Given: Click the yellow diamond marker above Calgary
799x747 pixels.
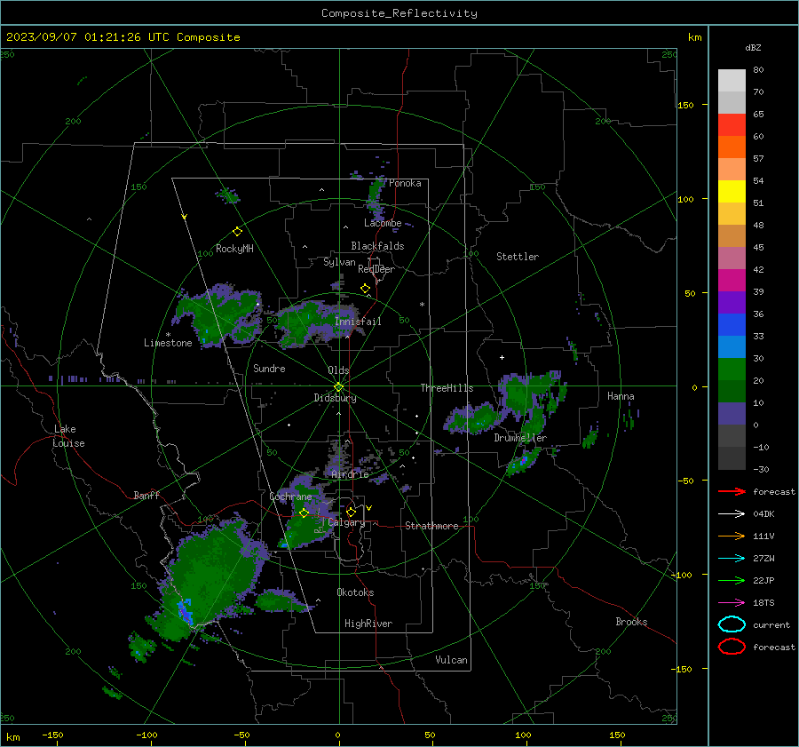Looking at the screenshot, I should point(351,512).
